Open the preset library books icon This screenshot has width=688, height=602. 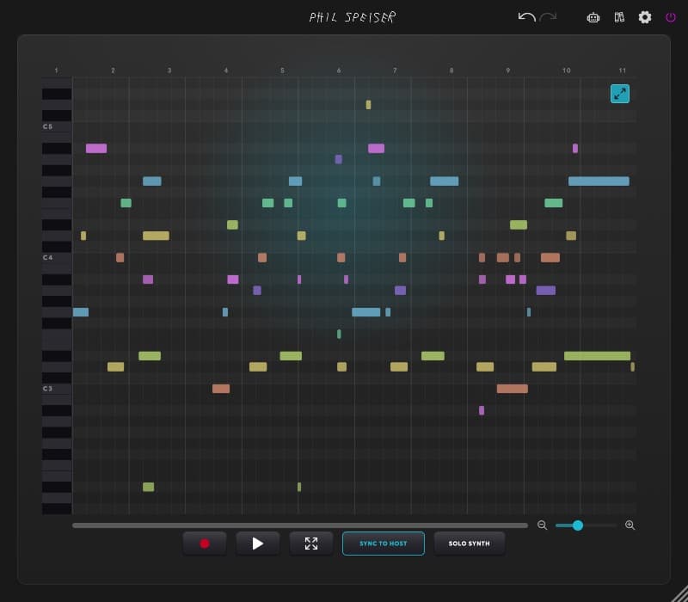(619, 17)
